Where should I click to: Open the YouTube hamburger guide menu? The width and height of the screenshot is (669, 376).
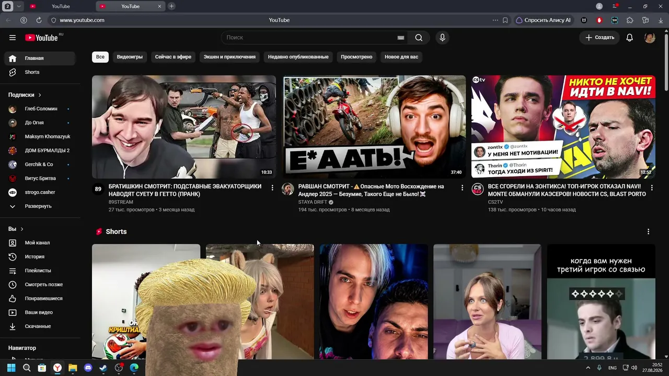tap(13, 38)
